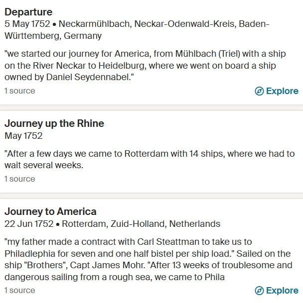Image resolution: width=303 pixels, height=303 pixels.
Task: Click the Rotterdam 14 ships quote description
Action: (x=150, y=159)
